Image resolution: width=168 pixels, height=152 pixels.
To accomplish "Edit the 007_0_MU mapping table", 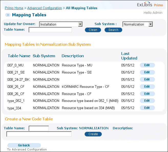I will point(147,65).
